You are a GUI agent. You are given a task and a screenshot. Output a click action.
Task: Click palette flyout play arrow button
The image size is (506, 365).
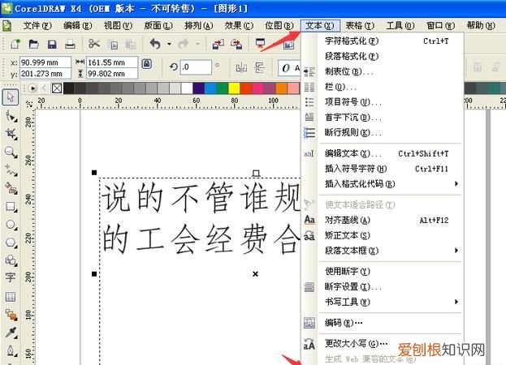(32, 88)
